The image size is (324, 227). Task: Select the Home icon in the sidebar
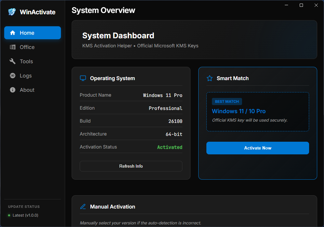click(13, 32)
